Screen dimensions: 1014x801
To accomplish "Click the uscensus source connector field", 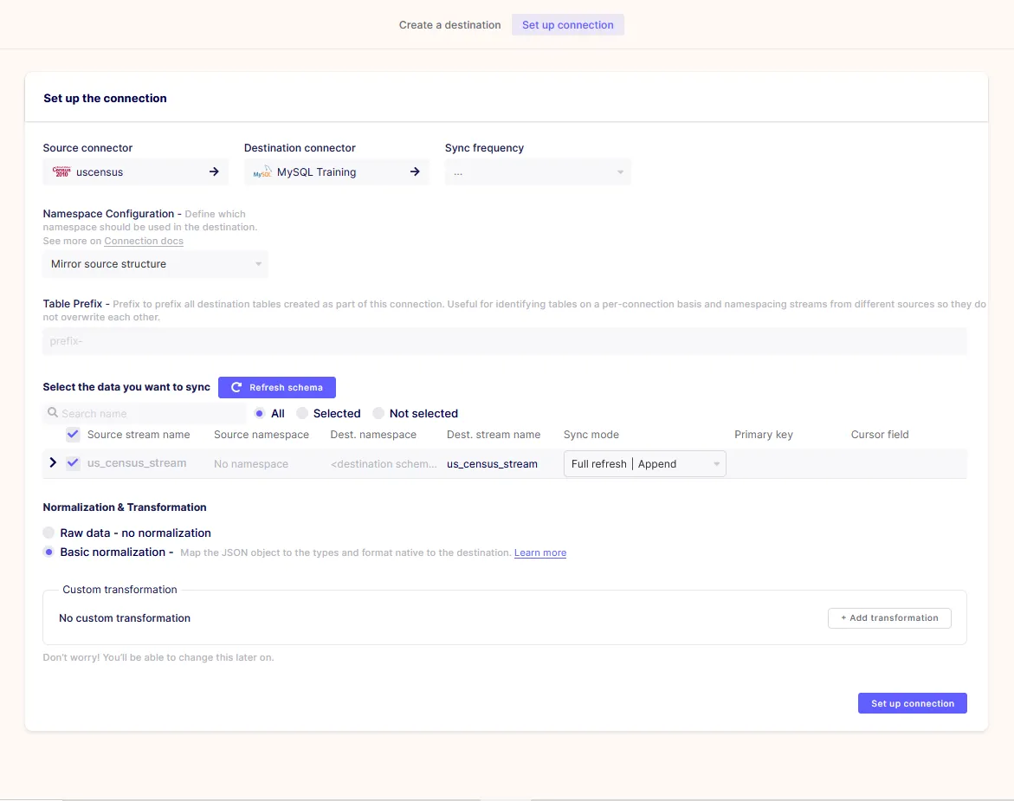I will tap(136, 172).
